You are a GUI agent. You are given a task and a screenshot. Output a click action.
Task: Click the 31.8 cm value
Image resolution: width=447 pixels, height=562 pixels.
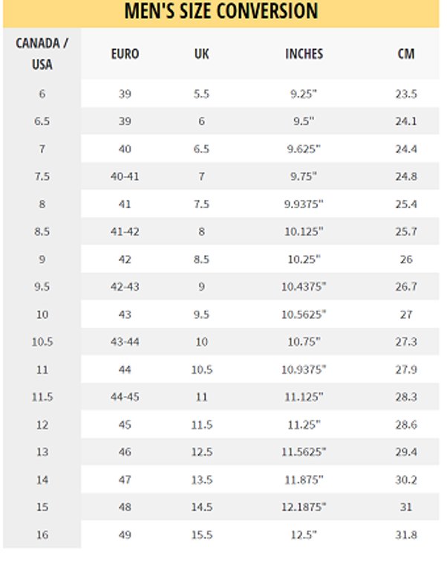[406, 534]
